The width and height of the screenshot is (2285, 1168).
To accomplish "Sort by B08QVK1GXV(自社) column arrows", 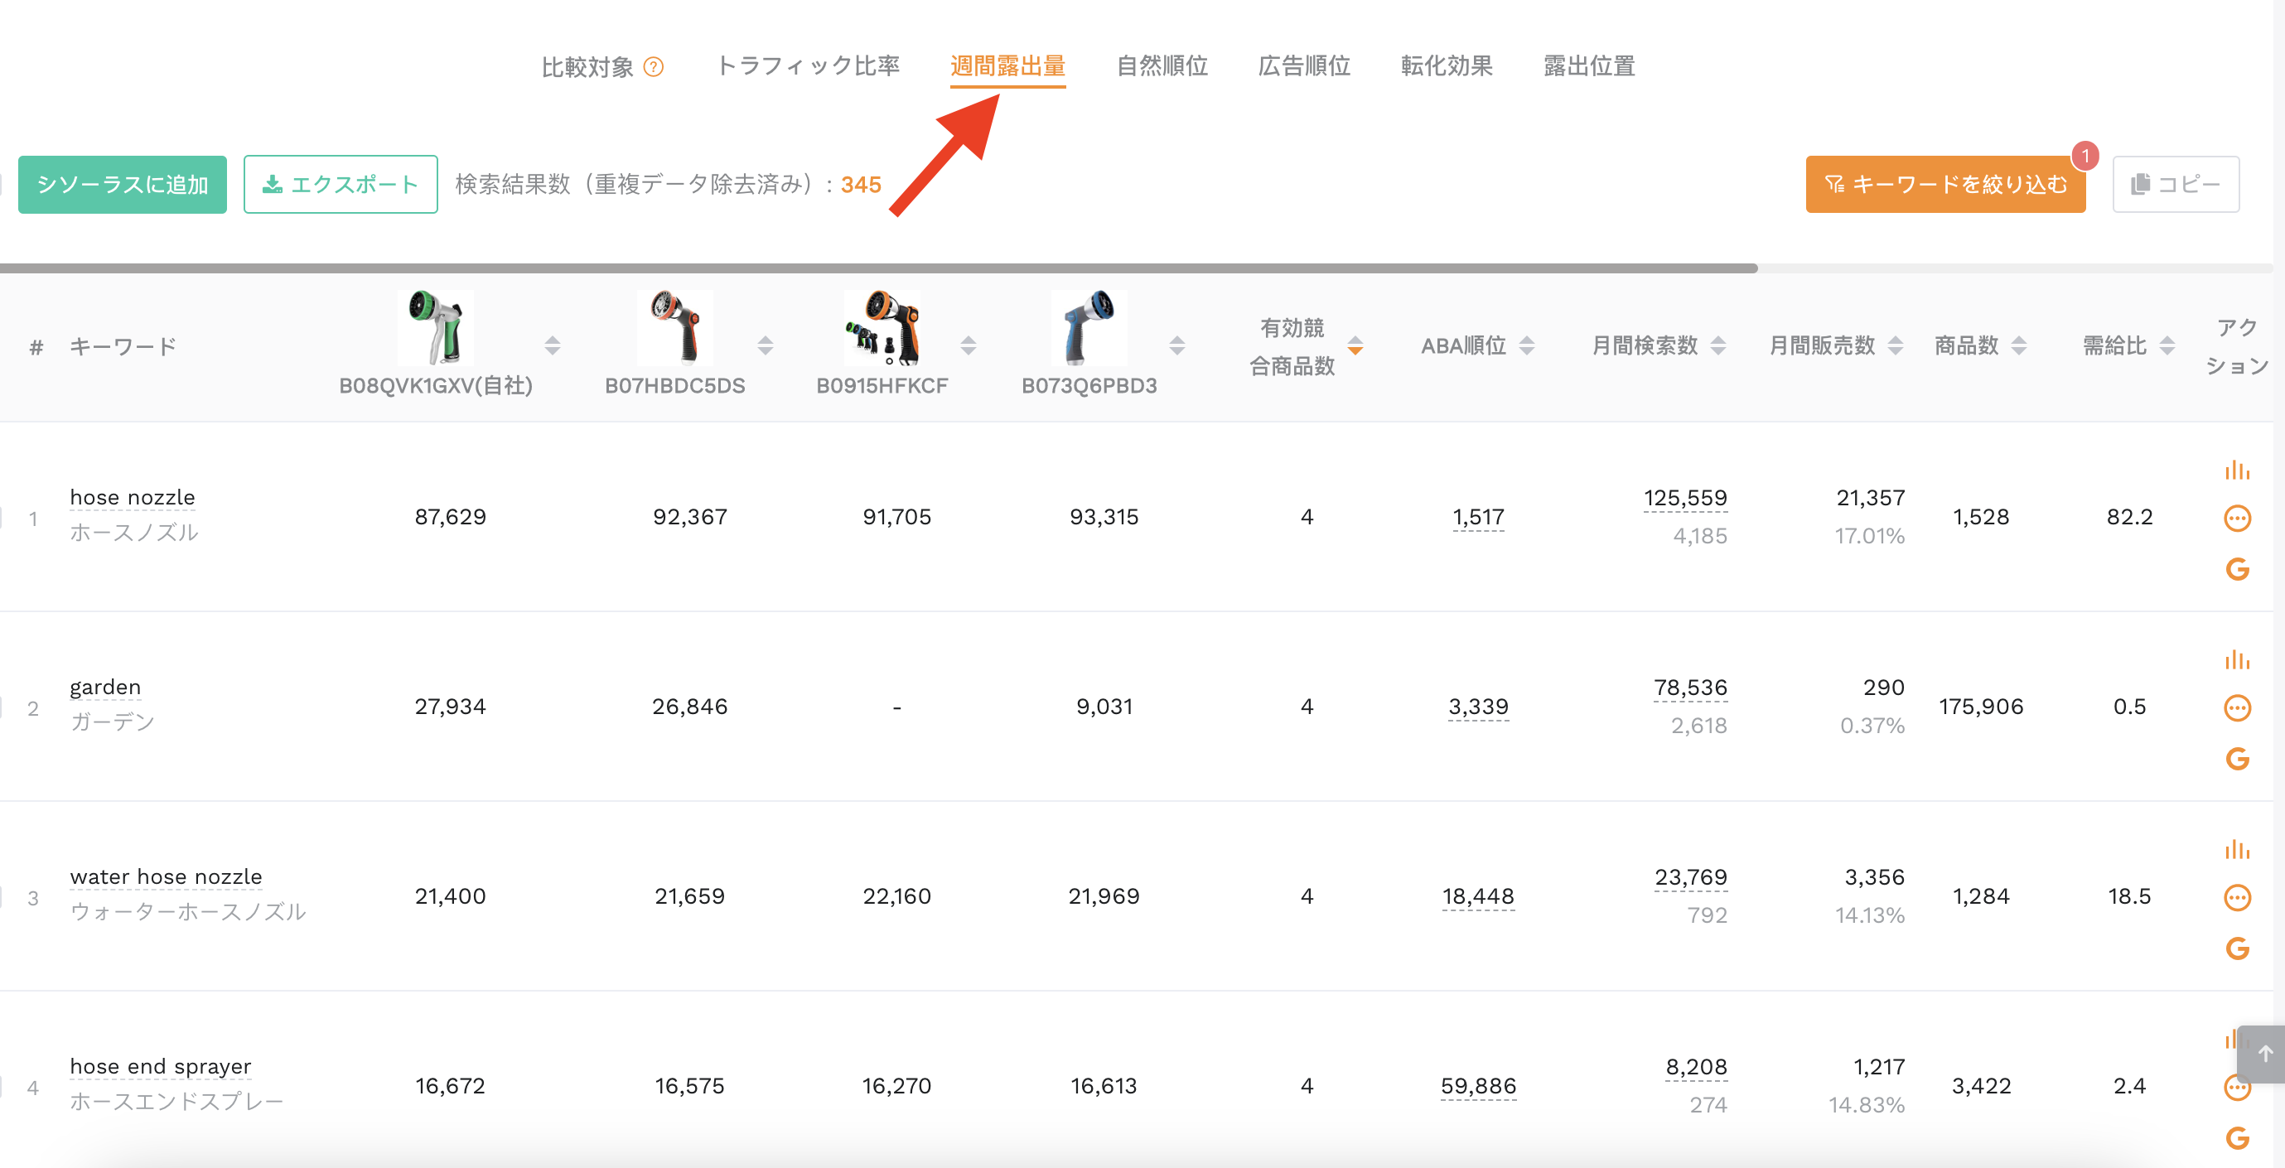I will (x=552, y=346).
